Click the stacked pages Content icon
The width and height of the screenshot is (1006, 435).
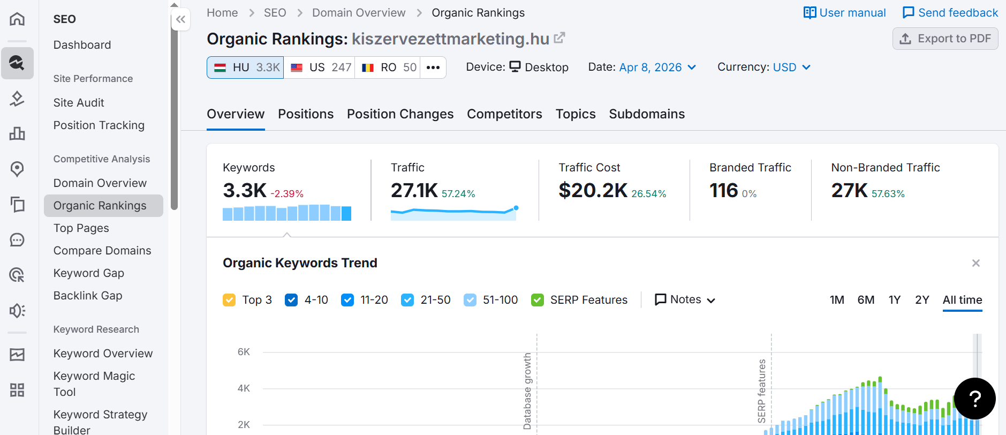tap(17, 204)
